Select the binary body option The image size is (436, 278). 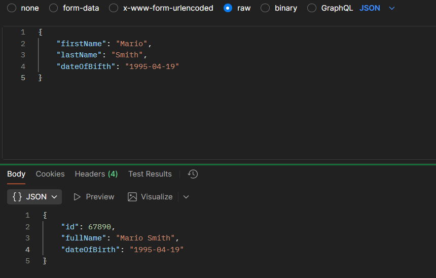click(265, 8)
